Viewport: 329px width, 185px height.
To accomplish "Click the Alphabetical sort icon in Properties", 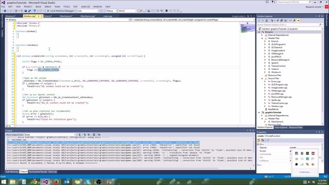I will tap(263, 140).
